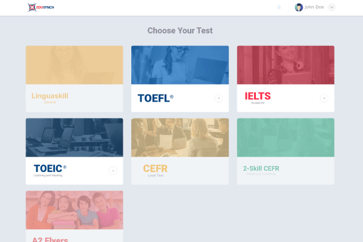Click John Doe's profile avatar

[x=298, y=7]
